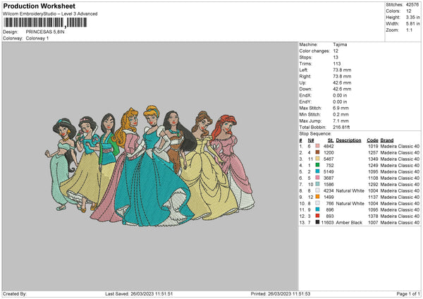Select the 'Up:' label
Image resolution: width=423 pixels, height=299 pixels.
pos(302,83)
